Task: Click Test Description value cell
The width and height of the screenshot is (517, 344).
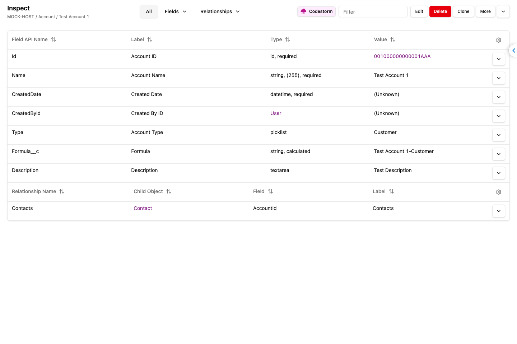Action: coord(393,170)
